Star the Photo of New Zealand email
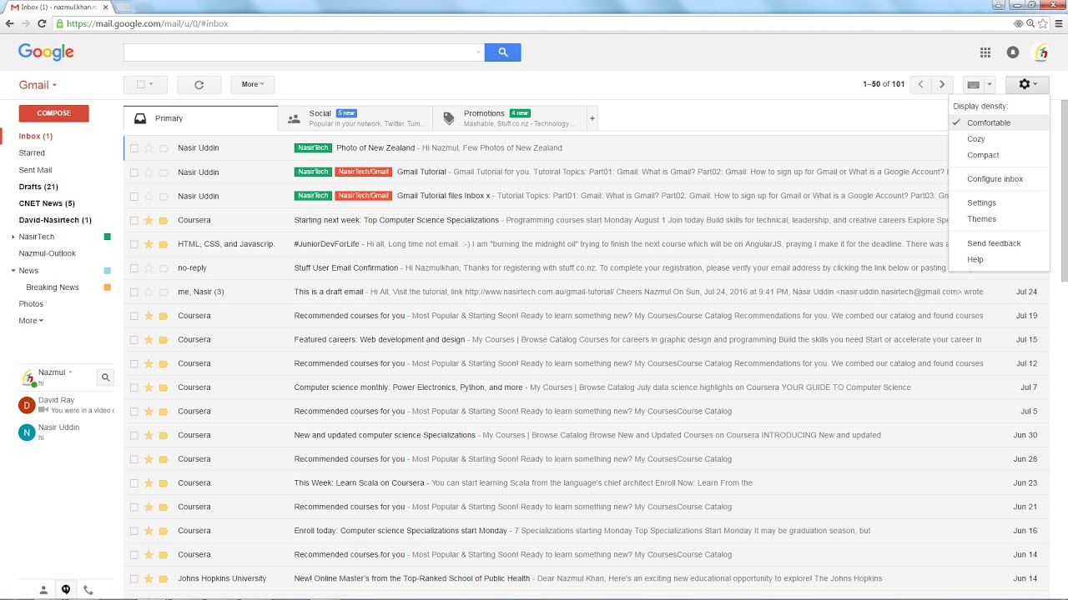The image size is (1068, 600). pos(149,148)
